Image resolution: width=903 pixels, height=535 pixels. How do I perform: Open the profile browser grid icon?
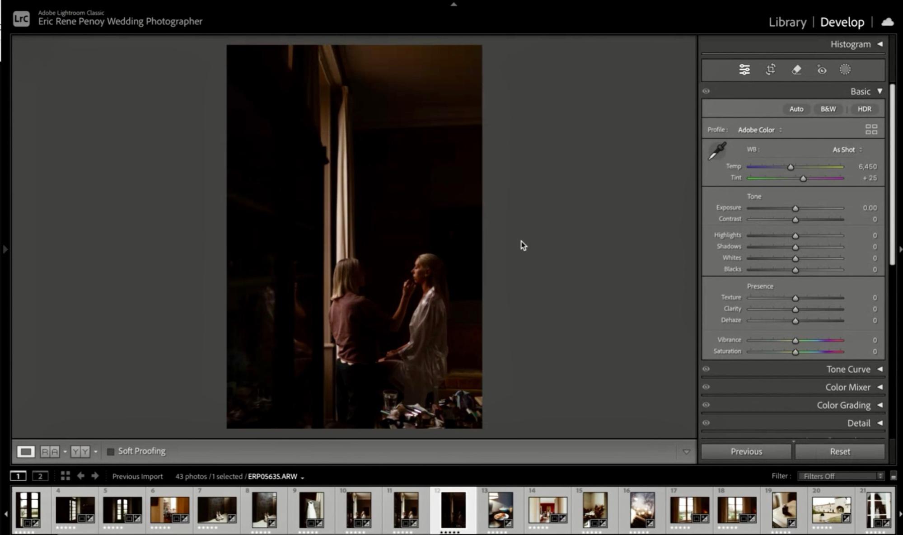pos(871,130)
